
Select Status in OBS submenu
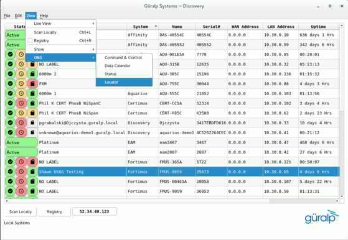pyautogui.click(x=124, y=74)
